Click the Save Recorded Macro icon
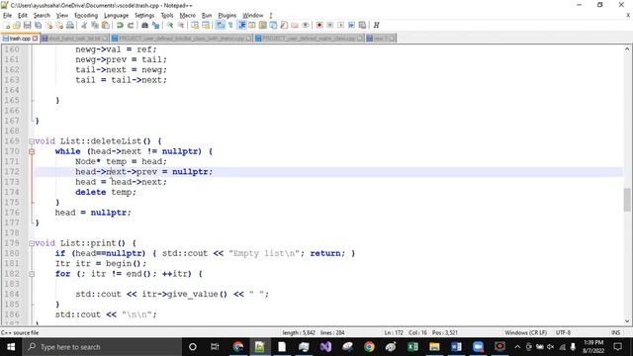 pos(362,25)
